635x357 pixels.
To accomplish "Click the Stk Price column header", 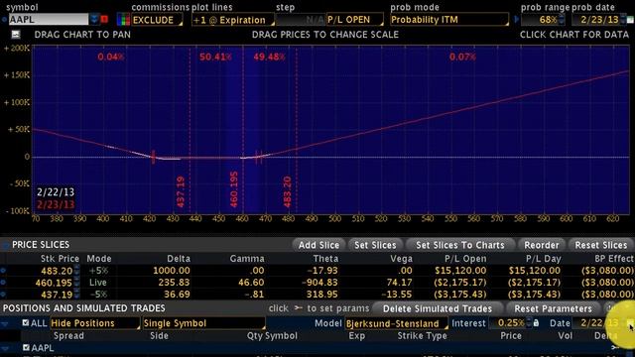I will pos(60,259).
